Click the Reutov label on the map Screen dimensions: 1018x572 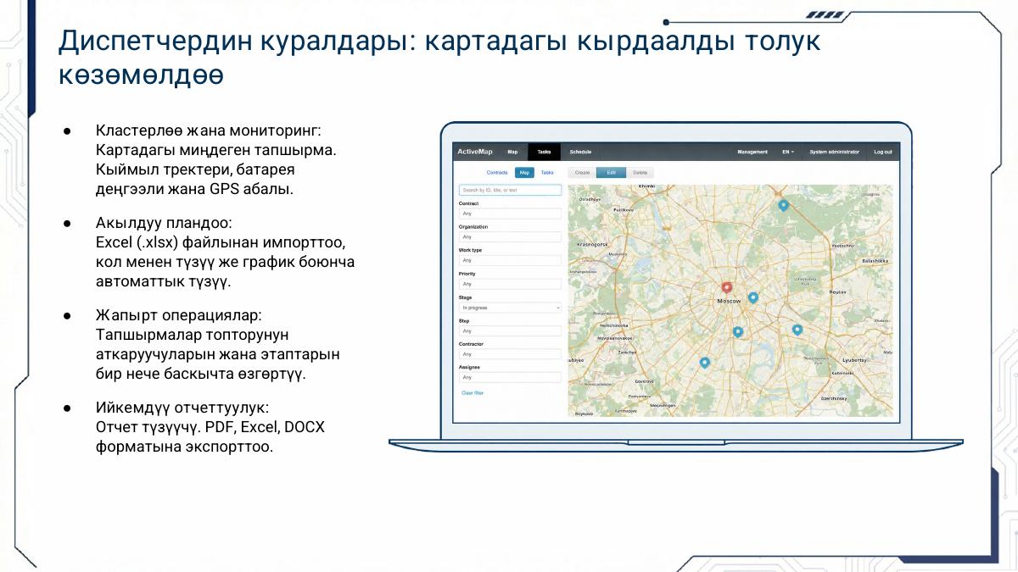(837, 291)
